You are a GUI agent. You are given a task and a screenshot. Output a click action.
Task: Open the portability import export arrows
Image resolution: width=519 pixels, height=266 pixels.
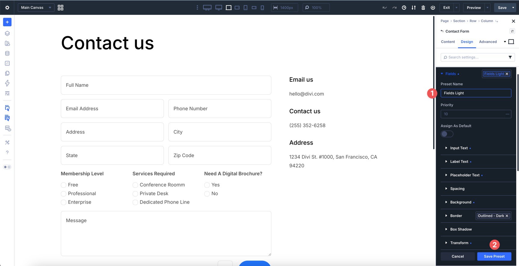(414, 8)
